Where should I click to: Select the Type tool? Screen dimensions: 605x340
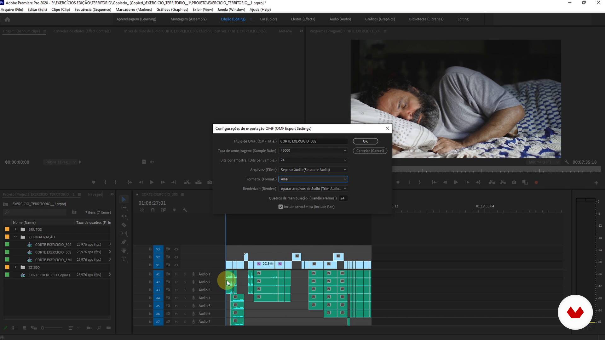[x=124, y=259]
